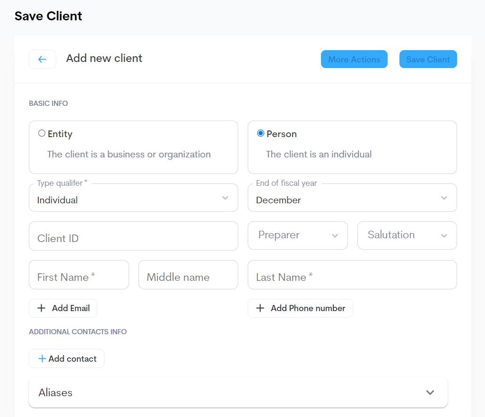Open the Preparer dropdown

[297, 235]
